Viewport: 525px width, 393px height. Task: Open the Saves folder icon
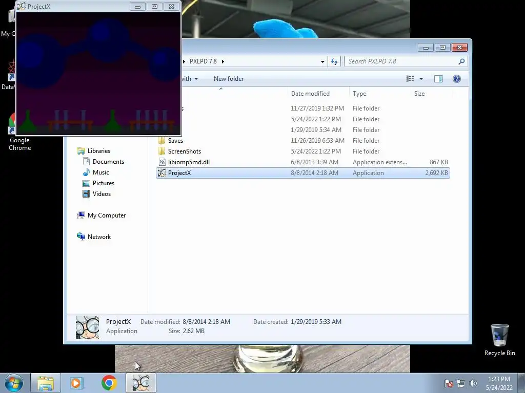click(x=161, y=140)
